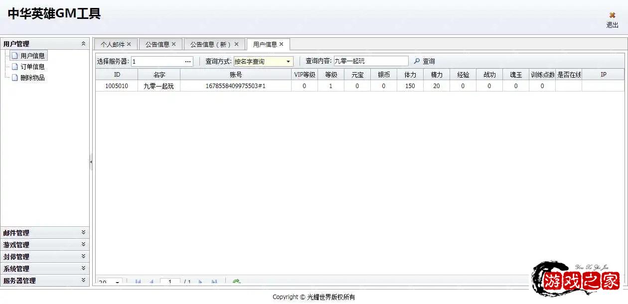Screen dimensions: 628x304
Task: Click the name cell 九零一起玩 in table
Action: [159, 86]
